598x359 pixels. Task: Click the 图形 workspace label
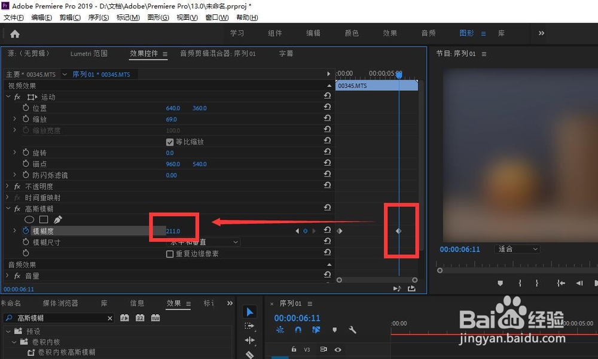pos(466,33)
